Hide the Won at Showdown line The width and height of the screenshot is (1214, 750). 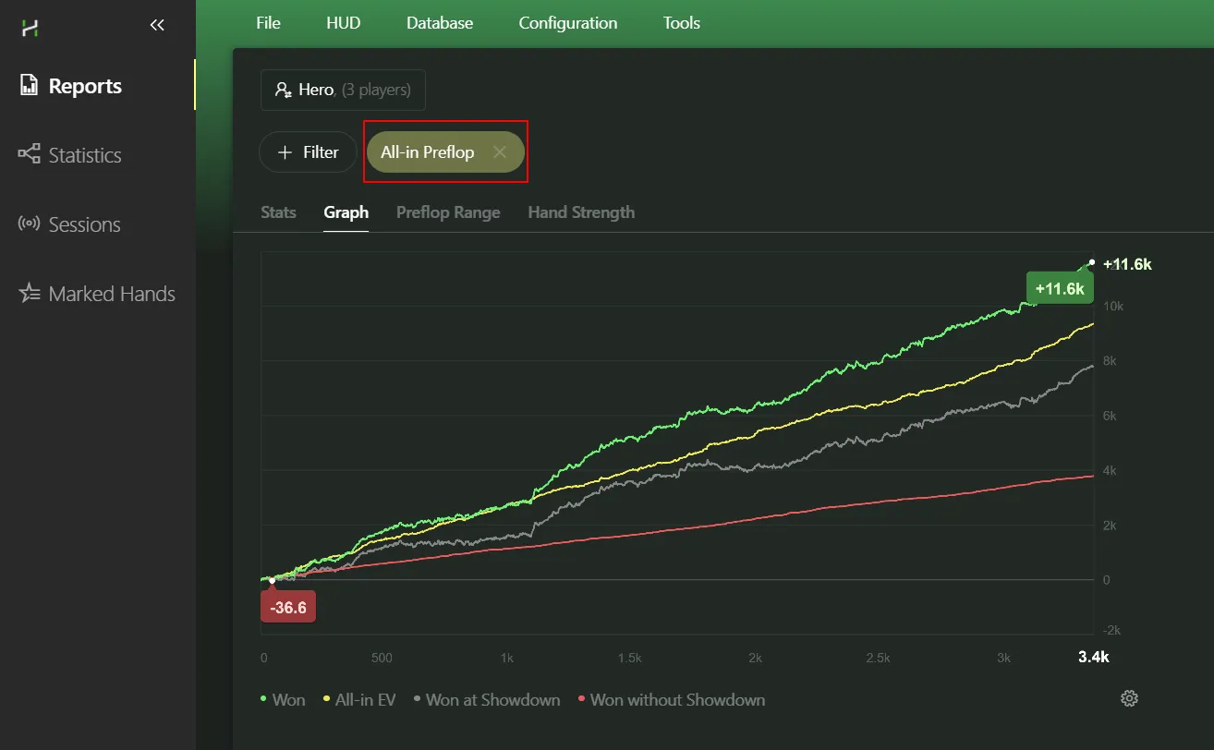pos(487,700)
